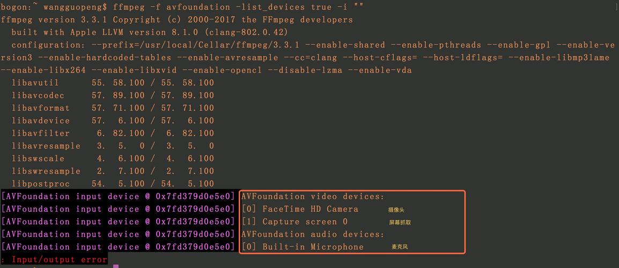Select the libavcodec library name

[x=38, y=95]
